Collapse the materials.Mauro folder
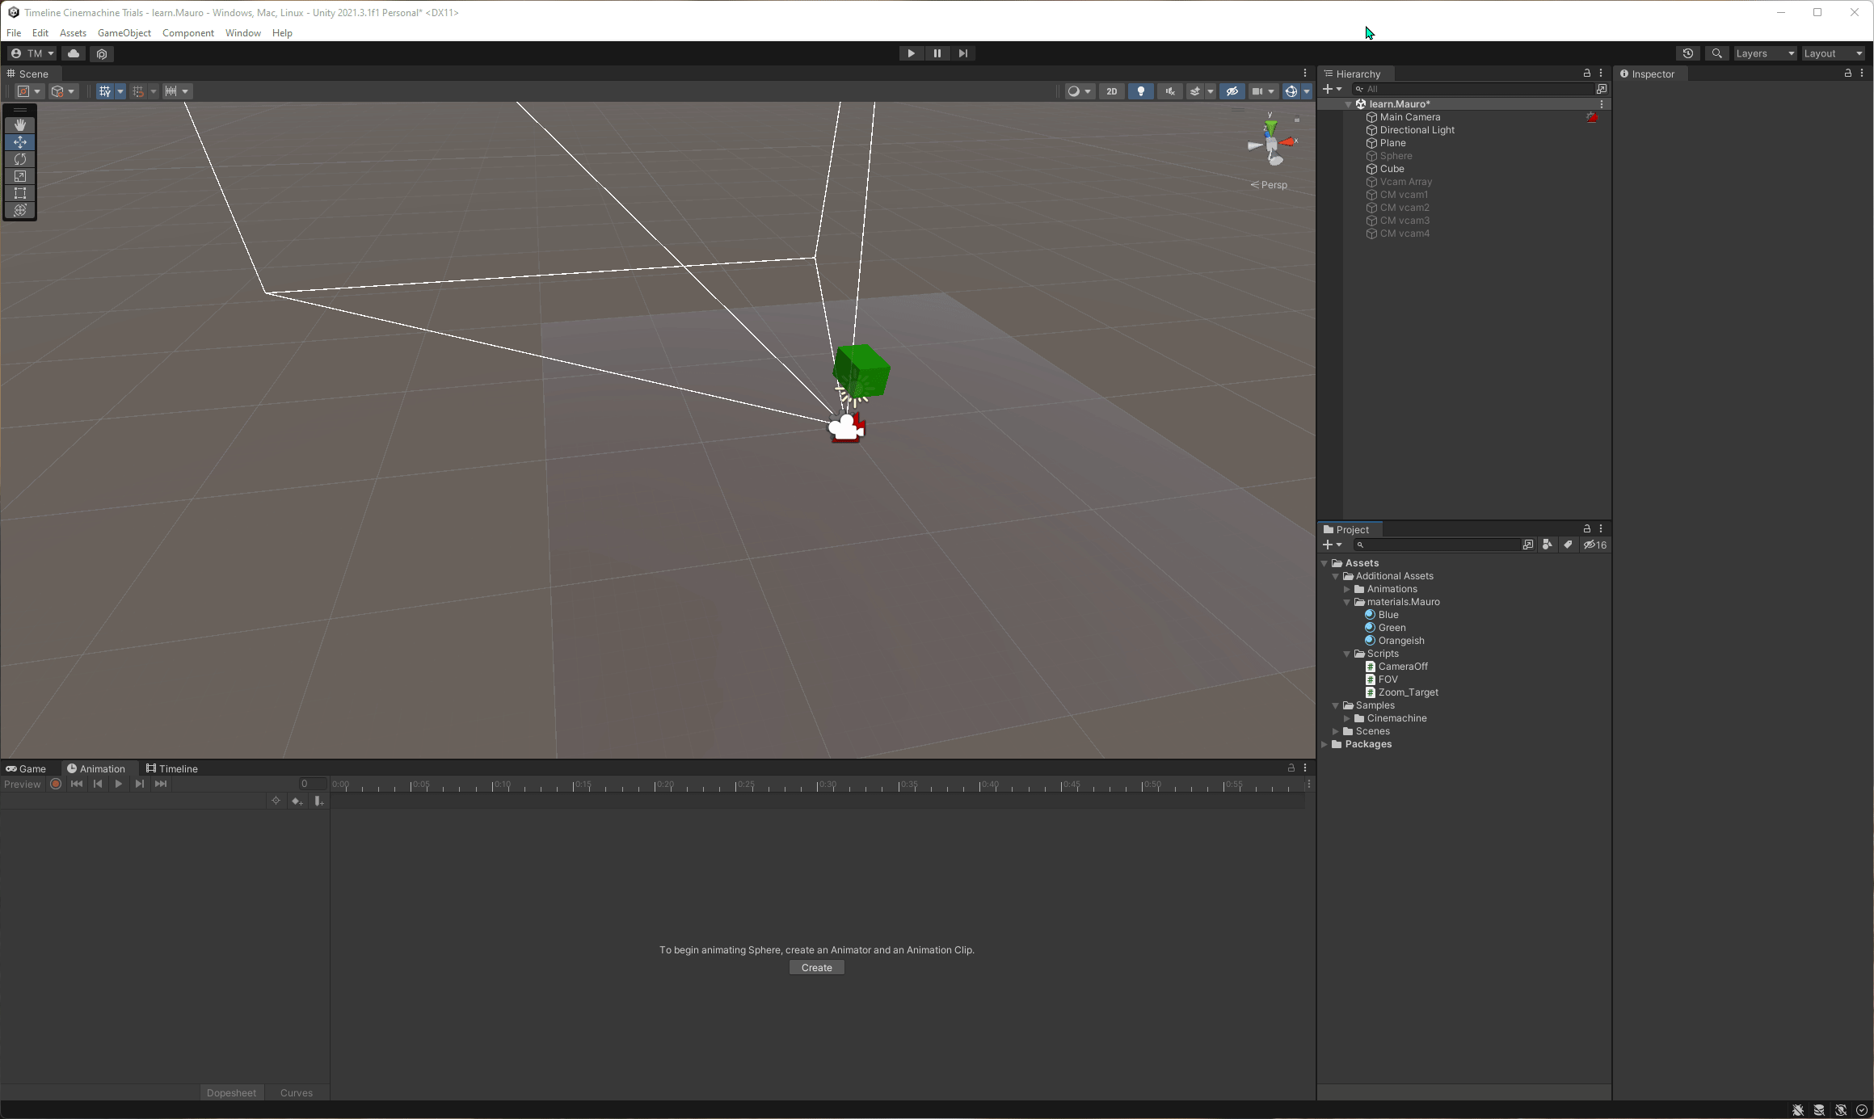The image size is (1874, 1119). (x=1346, y=602)
